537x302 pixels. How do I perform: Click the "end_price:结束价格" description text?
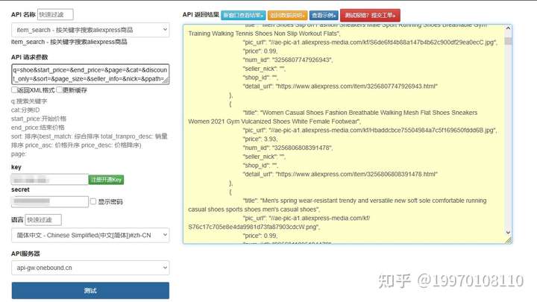(x=38, y=128)
